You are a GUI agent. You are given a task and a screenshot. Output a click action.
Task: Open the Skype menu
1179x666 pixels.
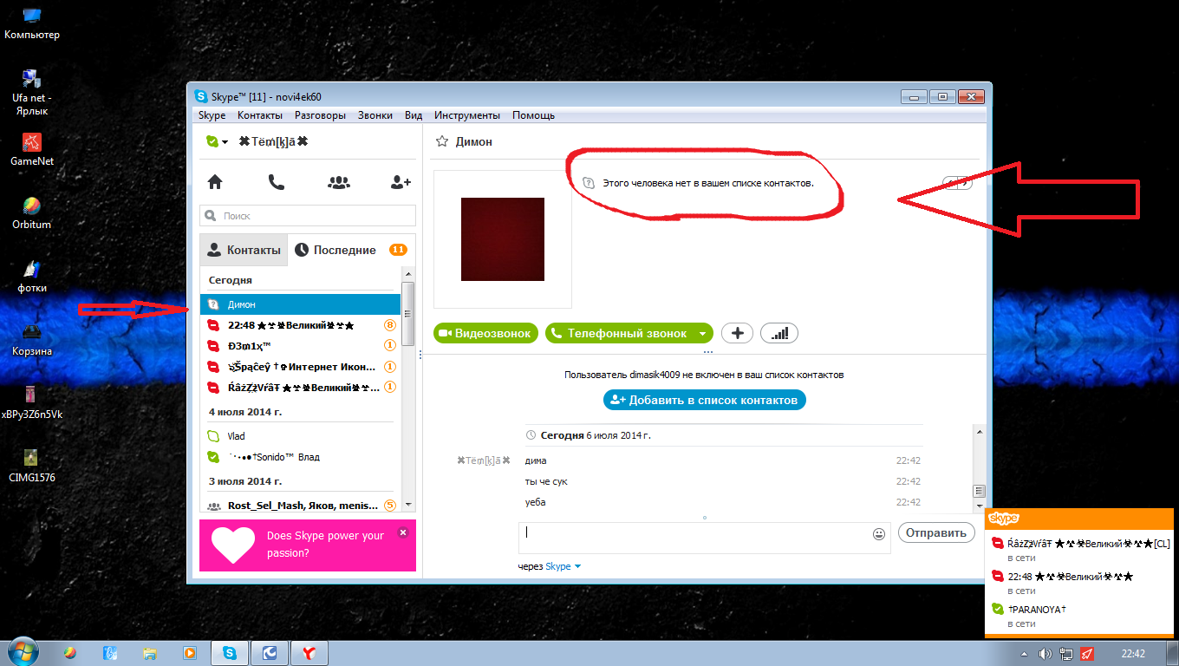[x=212, y=115]
